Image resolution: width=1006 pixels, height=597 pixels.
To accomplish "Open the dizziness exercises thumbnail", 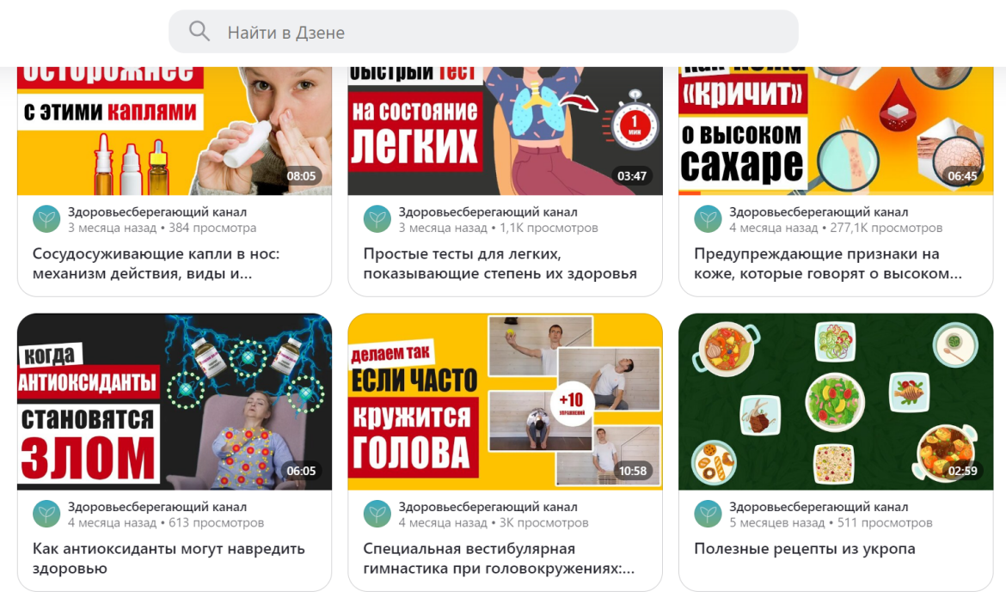I will click(505, 401).
